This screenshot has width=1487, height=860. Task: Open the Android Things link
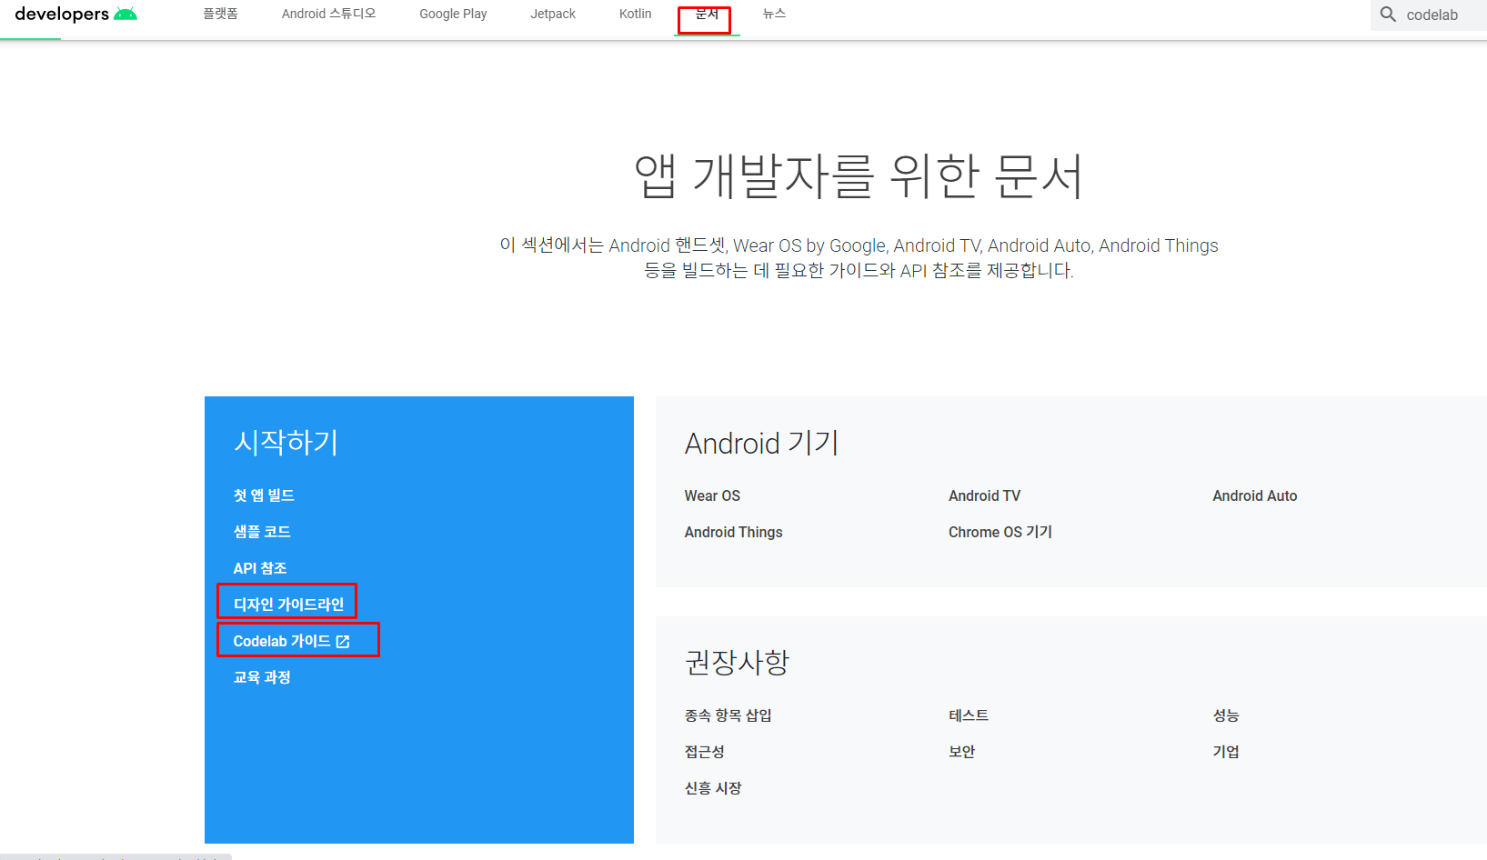click(733, 532)
